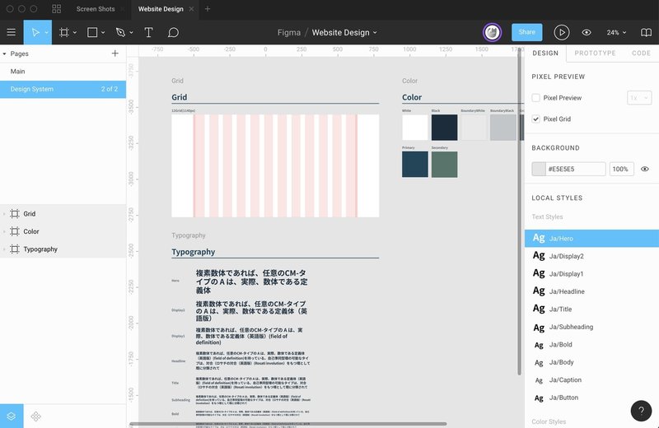The image size is (659, 428).
Task: Uncheck the Pixel Grid checkbox
Action: (x=536, y=119)
